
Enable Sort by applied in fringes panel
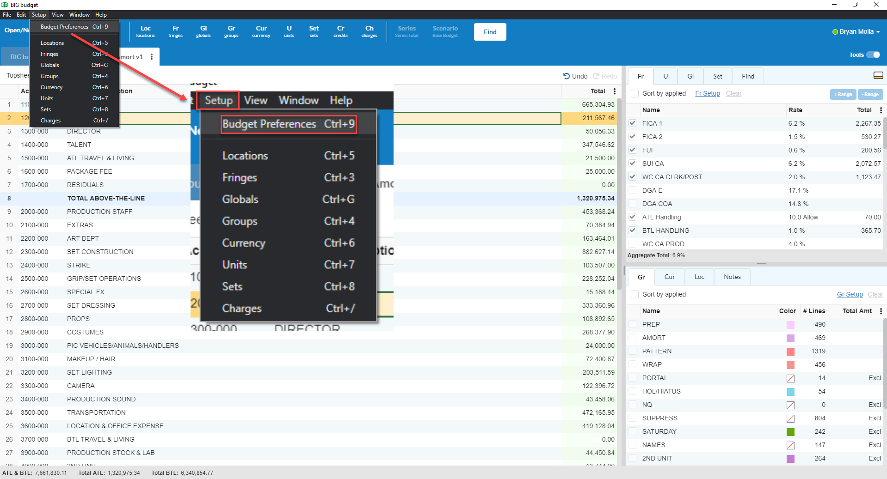coord(635,93)
